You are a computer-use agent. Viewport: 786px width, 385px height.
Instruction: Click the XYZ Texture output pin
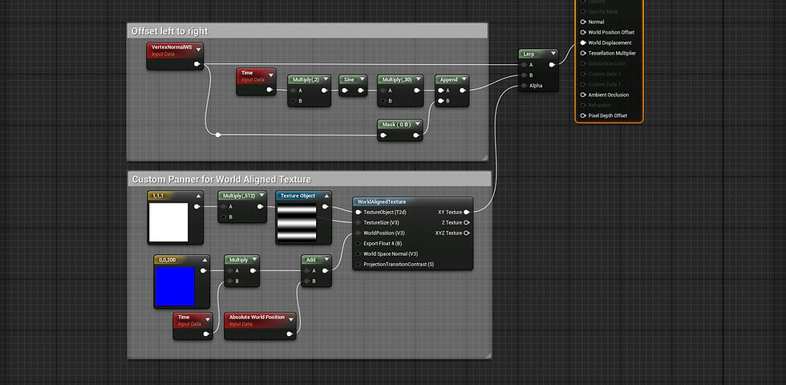coord(467,233)
